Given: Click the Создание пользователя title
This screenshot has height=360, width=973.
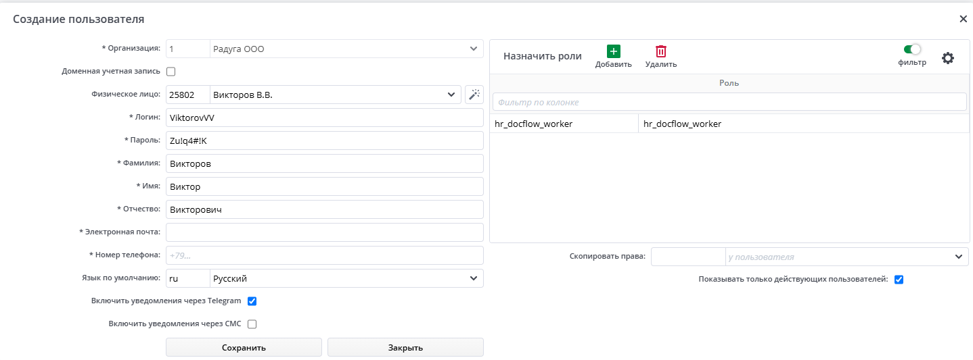Looking at the screenshot, I should coord(78,19).
